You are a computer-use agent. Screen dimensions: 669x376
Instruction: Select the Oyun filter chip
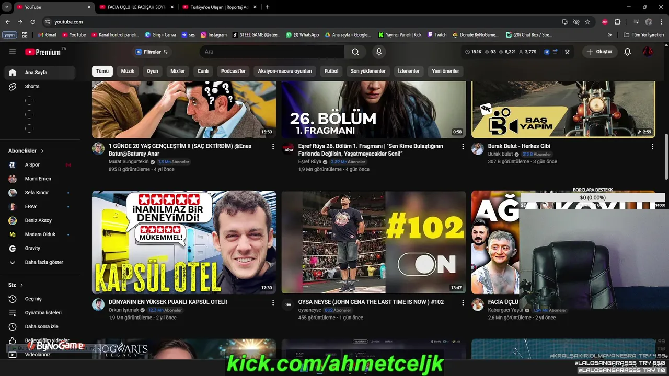coord(152,71)
